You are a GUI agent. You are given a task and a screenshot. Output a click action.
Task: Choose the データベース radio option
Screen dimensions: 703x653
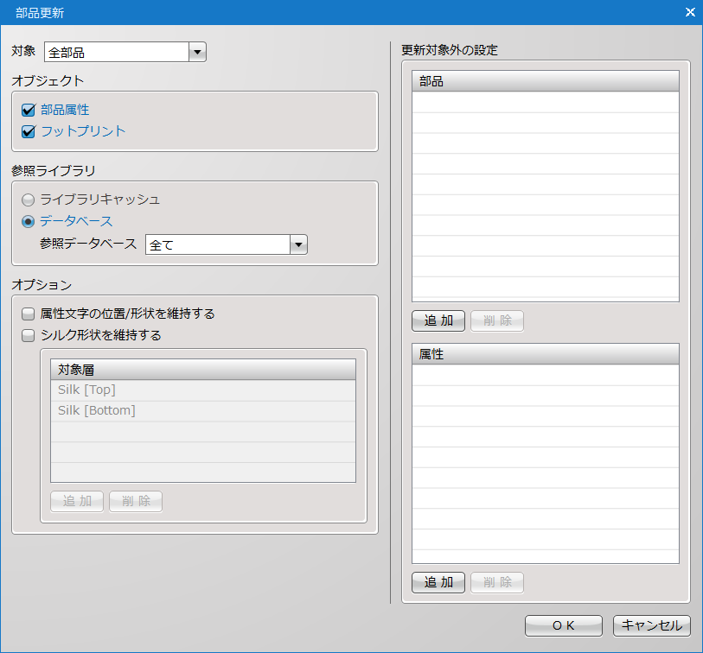click(29, 221)
